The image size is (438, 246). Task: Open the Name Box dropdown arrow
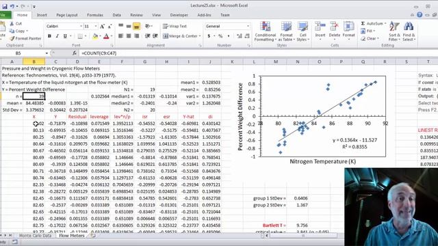pos(47,53)
